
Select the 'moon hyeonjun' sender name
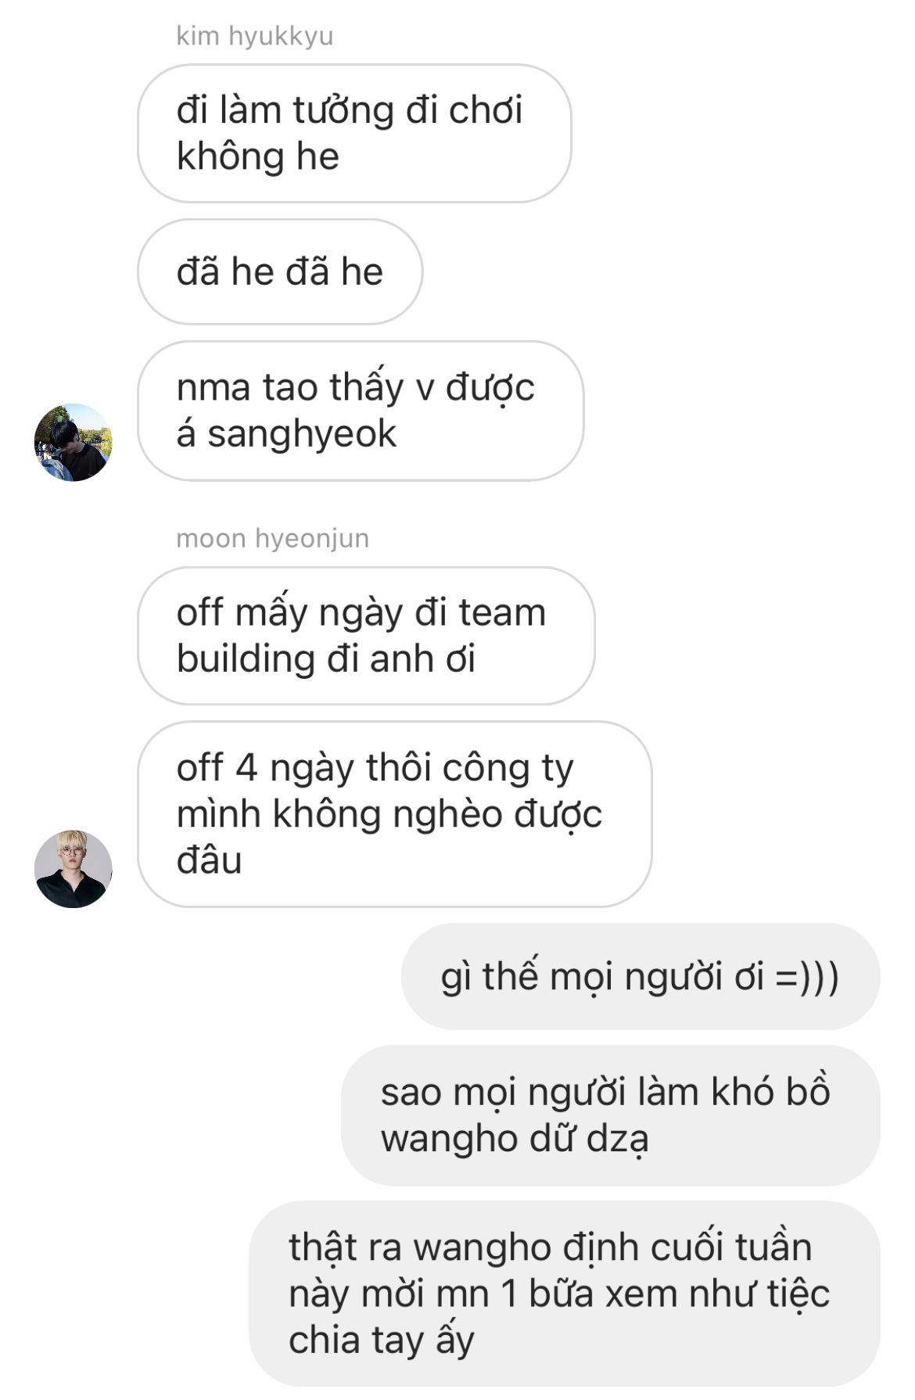[272, 539]
